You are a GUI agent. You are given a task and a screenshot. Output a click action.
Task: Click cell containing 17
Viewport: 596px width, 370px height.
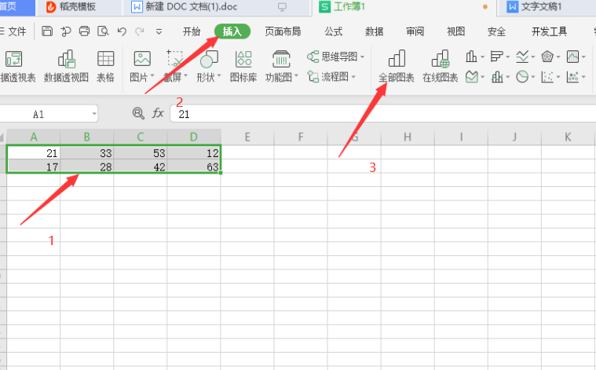pyautogui.click(x=34, y=167)
